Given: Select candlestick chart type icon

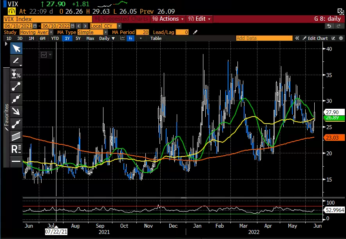Looking at the screenshot, I should pyautogui.click(x=130, y=38).
